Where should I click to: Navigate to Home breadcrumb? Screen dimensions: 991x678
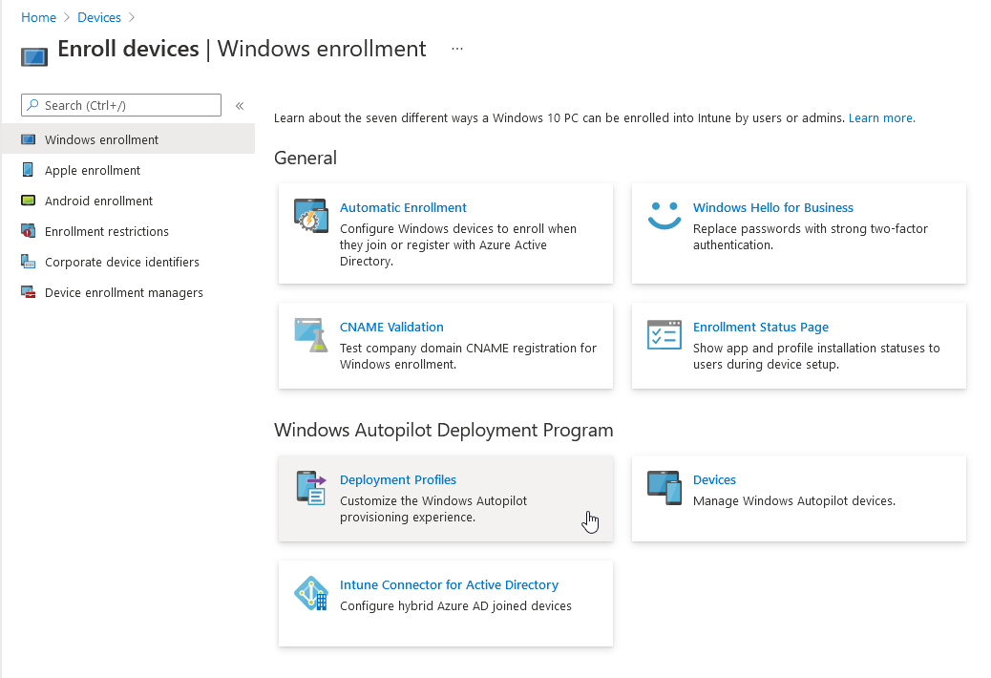(38, 17)
